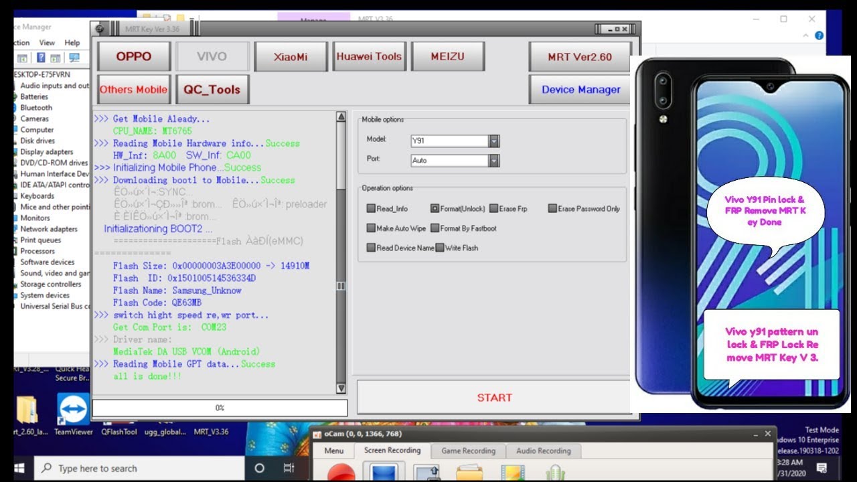Expand Disk drives category
Image resolution: width=857 pixels, height=482 pixels.
tap(37, 141)
